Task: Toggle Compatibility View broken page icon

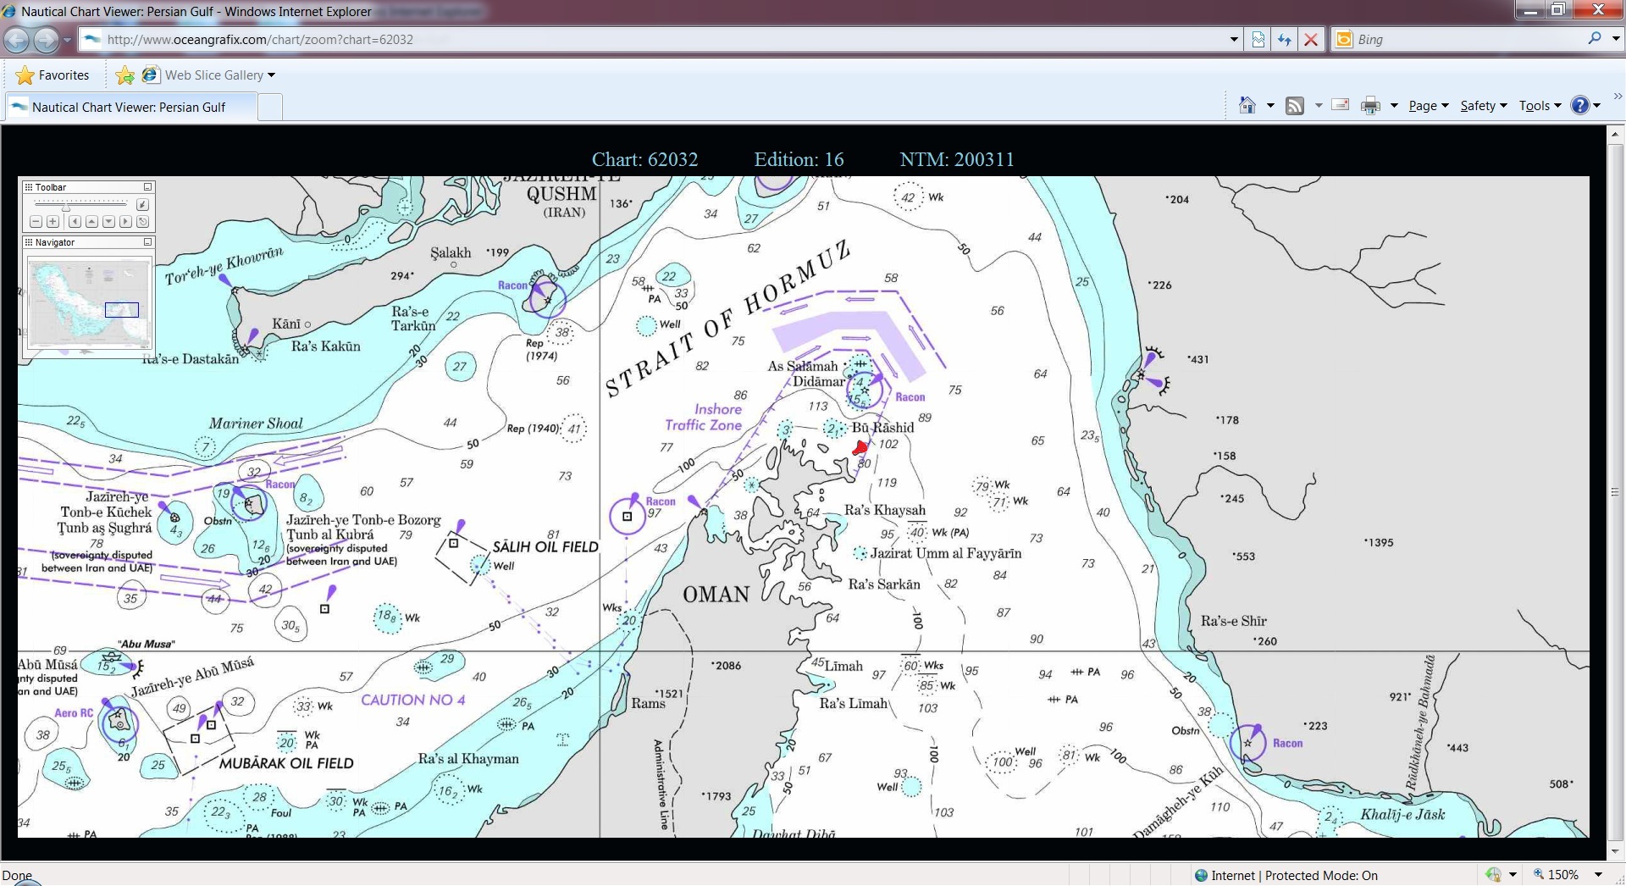Action: [x=1258, y=39]
